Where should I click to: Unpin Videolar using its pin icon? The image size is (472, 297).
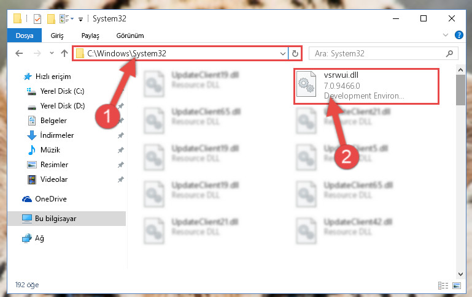[121, 179]
